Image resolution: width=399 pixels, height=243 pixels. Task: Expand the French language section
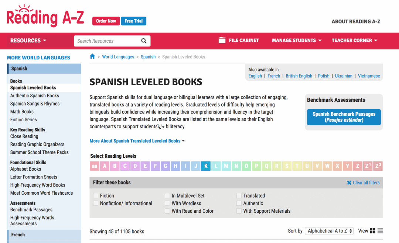(x=44, y=235)
